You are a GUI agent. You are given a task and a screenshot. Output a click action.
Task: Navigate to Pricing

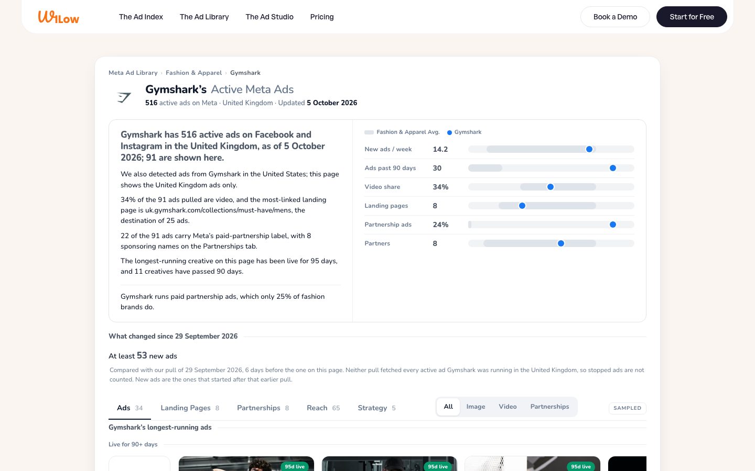(322, 17)
